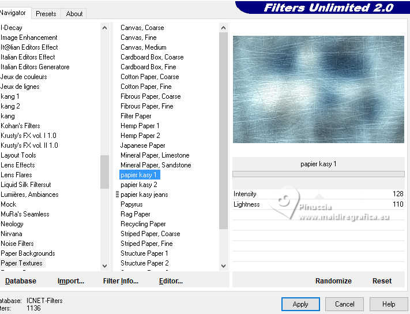The height and width of the screenshot is (314, 410).
Task: Select the kang 1 category
Action: pyautogui.click(x=10, y=96)
